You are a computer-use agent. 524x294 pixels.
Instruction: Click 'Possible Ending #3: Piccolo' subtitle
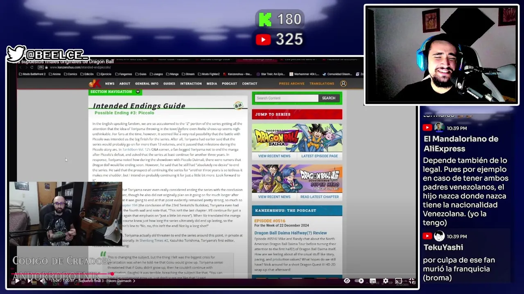(124, 113)
